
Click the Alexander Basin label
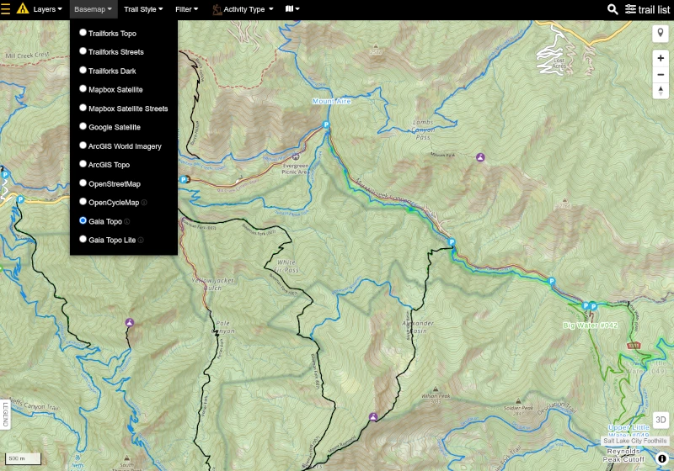coord(418,327)
